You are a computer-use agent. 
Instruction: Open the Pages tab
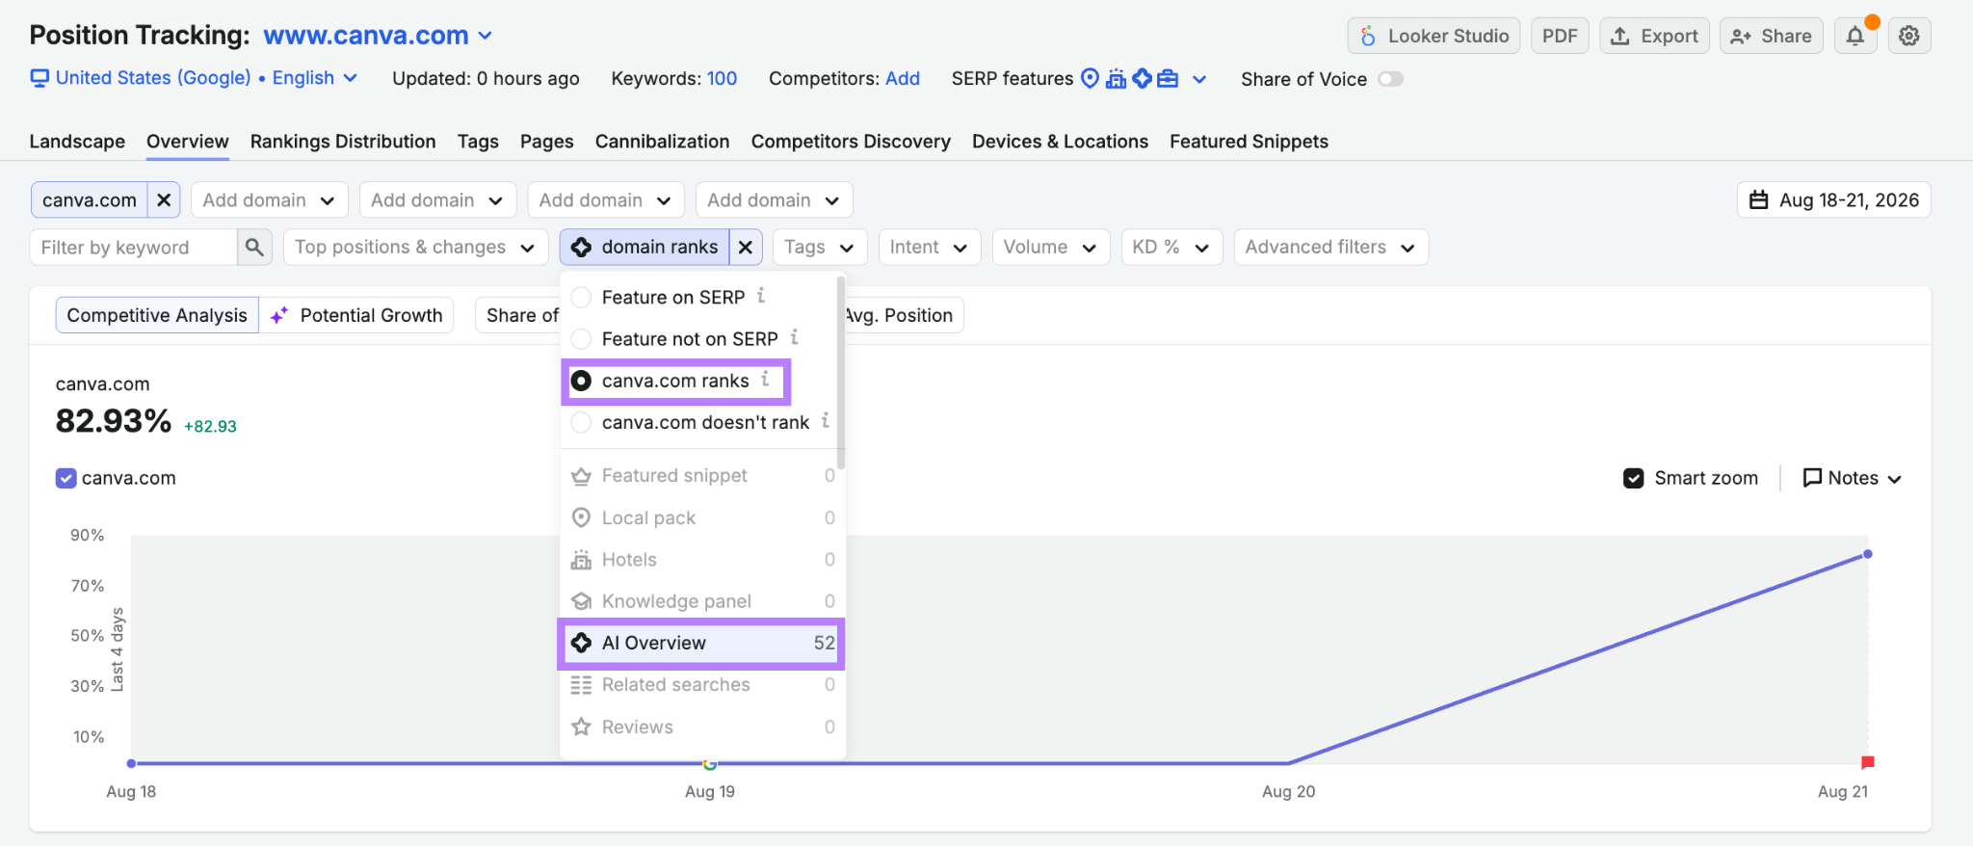[547, 142]
